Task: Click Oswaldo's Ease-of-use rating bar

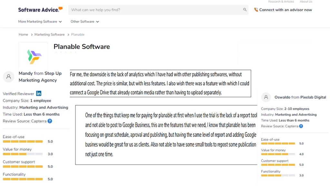Action: click(278, 143)
